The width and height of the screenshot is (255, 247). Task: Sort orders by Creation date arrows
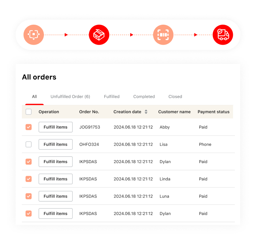146,112
